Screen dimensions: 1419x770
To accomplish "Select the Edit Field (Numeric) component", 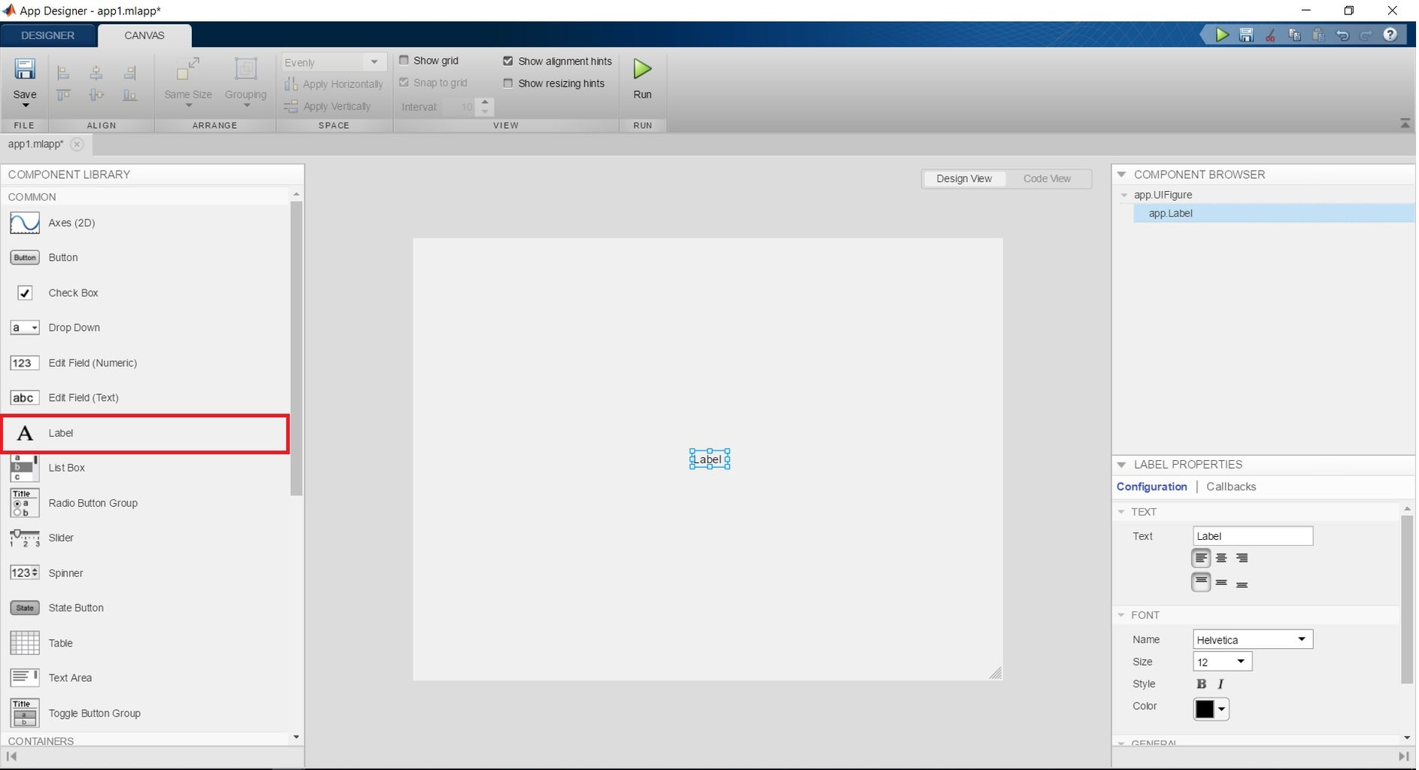I will tap(92, 362).
